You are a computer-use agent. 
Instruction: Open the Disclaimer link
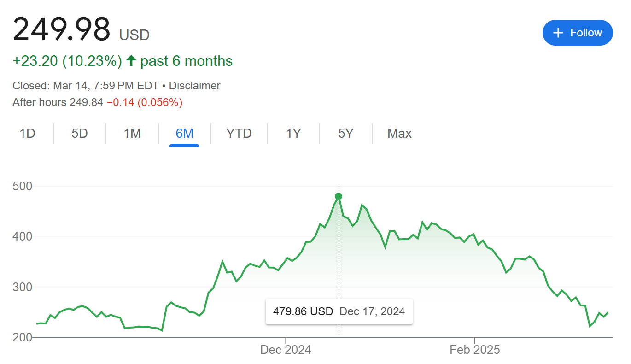tap(194, 86)
